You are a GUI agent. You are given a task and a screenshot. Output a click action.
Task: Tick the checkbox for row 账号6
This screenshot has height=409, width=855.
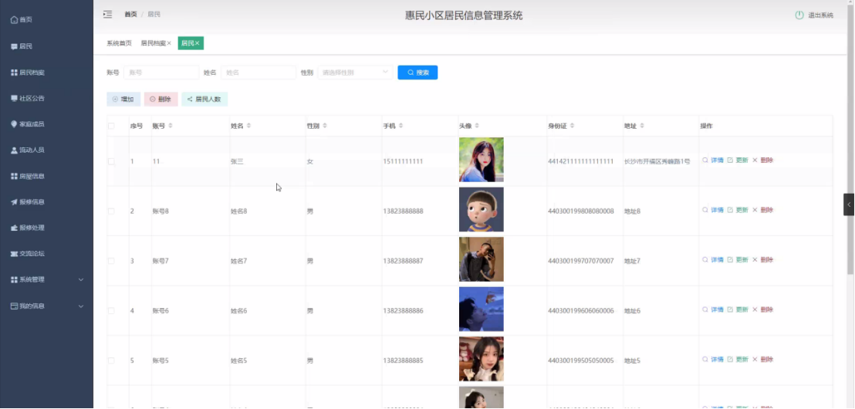111,311
